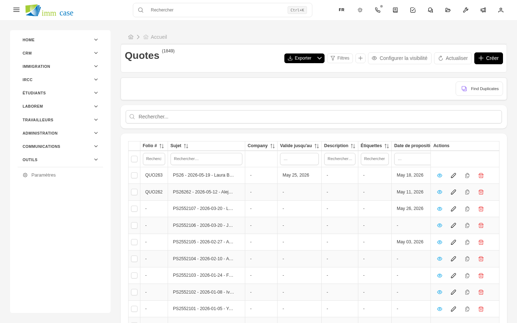Open the tasks checkbox icon in header
517x323 pixels.
pos(413,10)
